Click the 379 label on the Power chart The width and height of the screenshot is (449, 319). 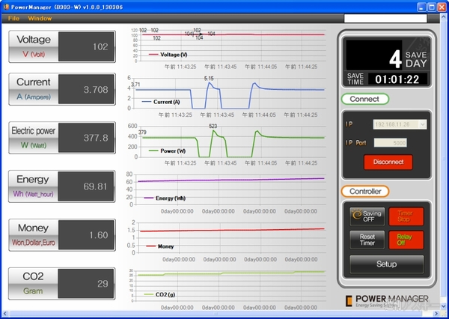[x=142, y=132]
